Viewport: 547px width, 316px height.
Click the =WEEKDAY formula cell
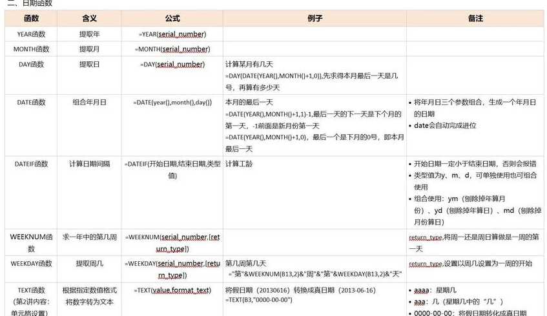[172, 269]
